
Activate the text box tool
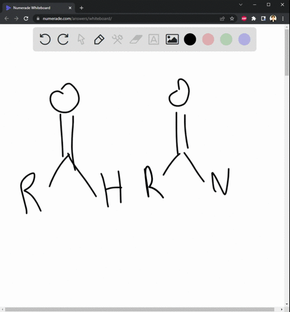click(153, 39)
